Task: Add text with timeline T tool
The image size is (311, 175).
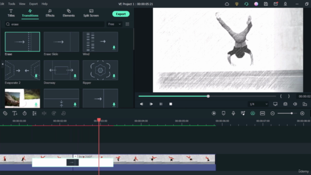Action: tap(15, 113)
